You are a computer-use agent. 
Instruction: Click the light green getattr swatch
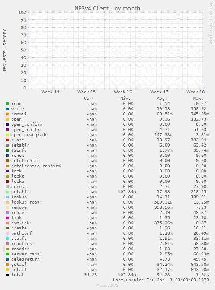[x=7, y=192]
